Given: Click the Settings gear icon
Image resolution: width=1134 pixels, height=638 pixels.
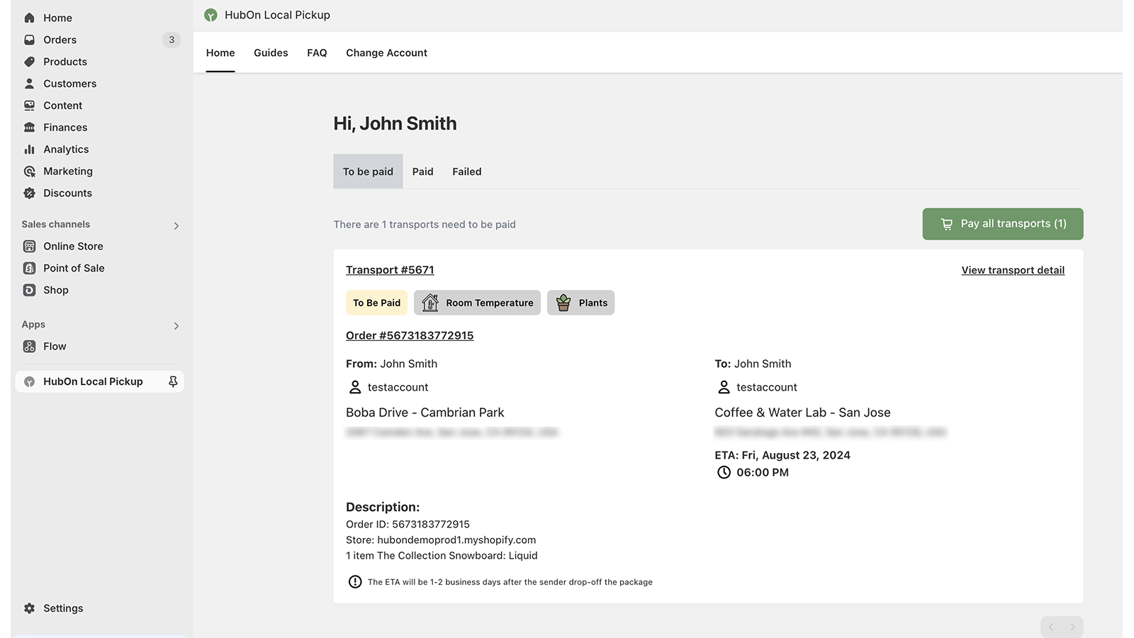Looking at the screenshot, I should (29, 608).
